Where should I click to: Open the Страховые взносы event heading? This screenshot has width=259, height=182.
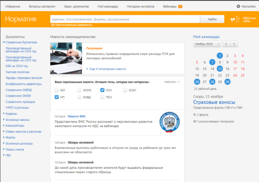[214, 102]
